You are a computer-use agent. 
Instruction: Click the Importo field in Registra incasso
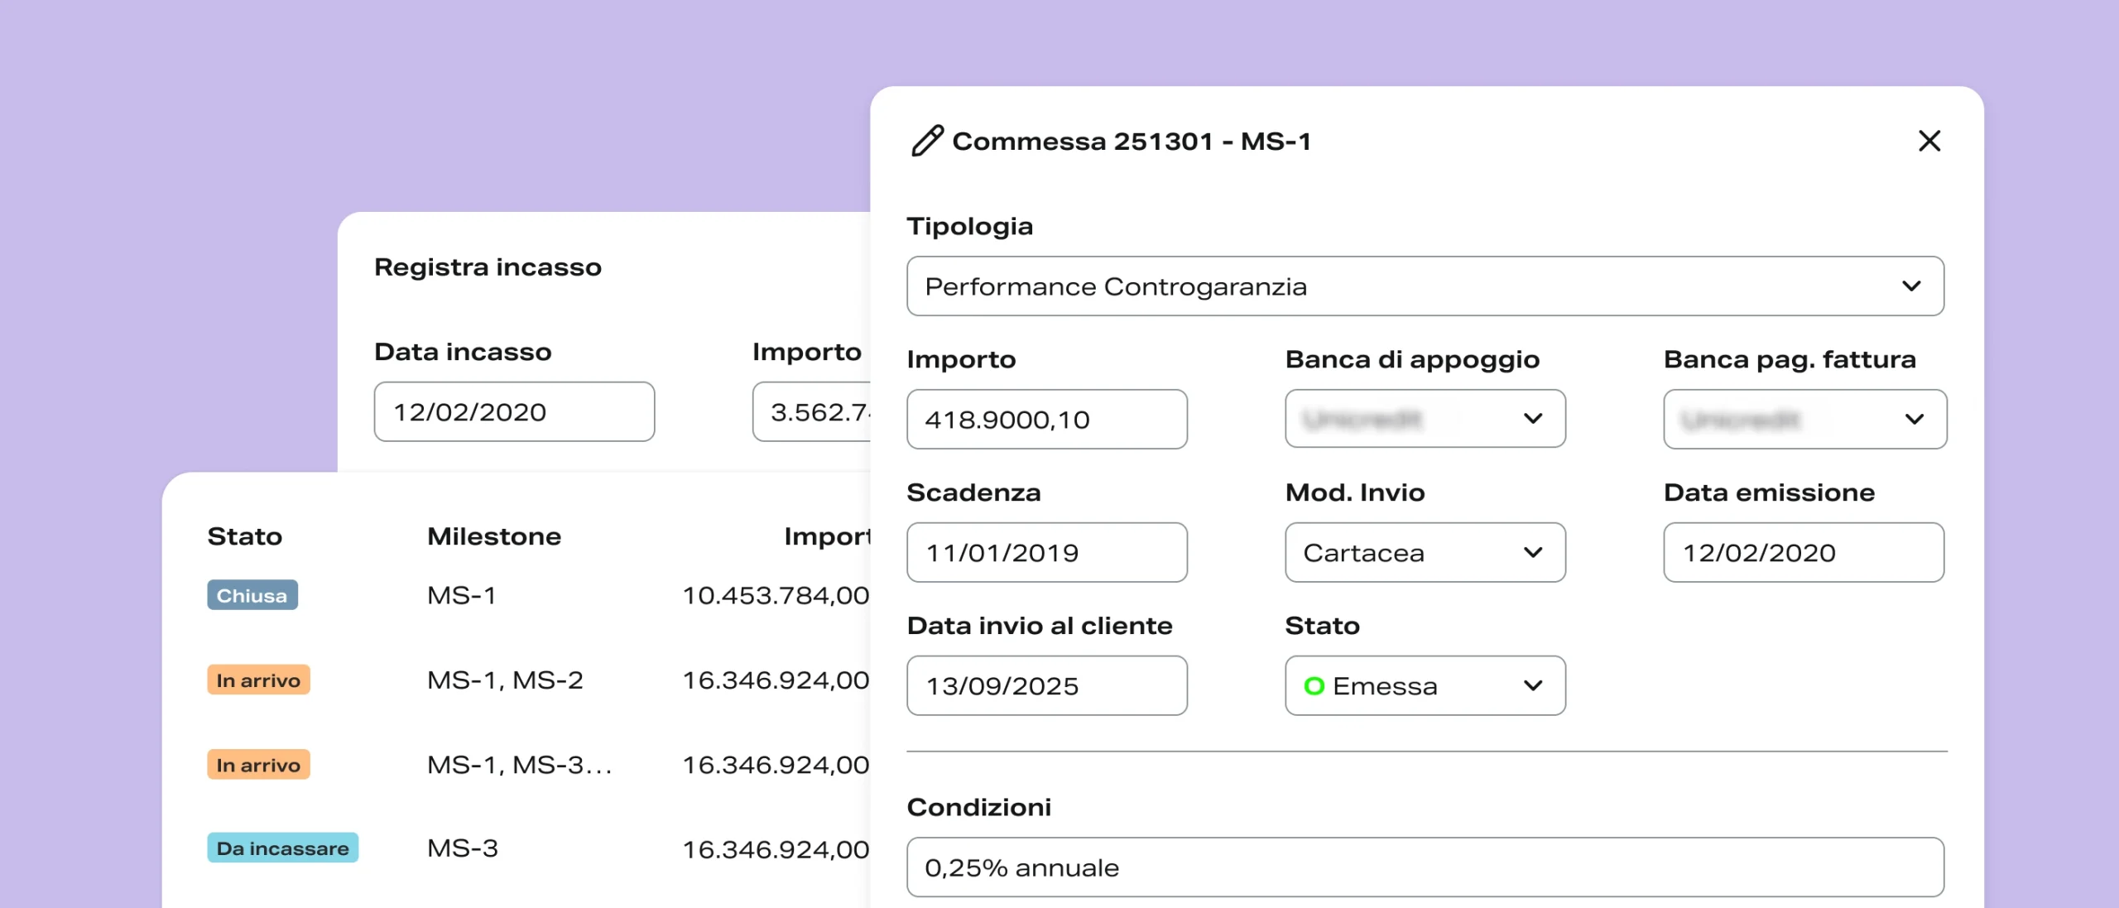pos(812,411)
